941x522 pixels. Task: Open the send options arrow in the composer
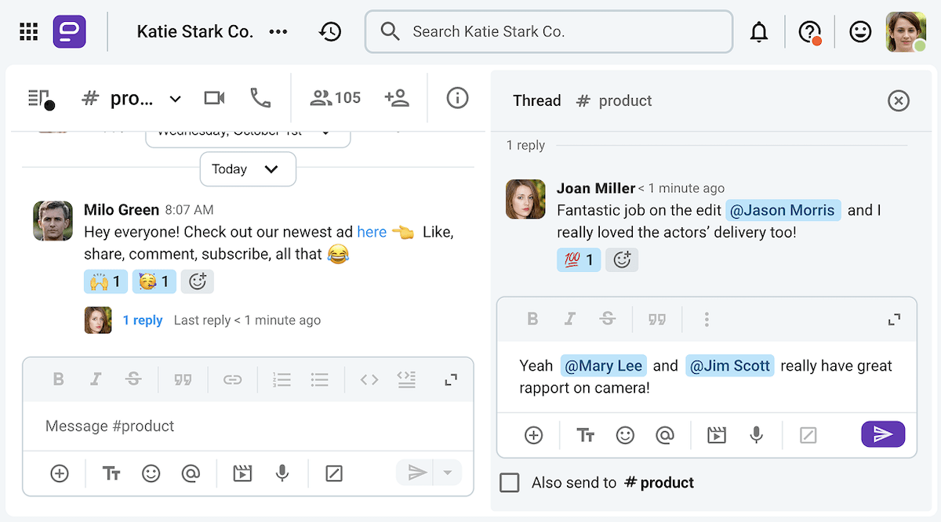tap(447, 473)
